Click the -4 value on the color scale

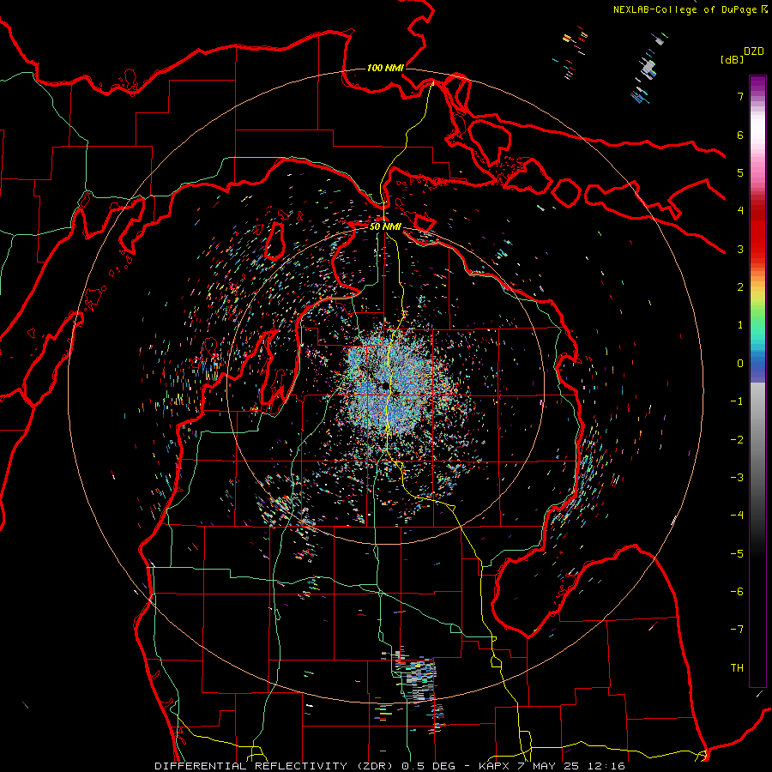coord(737,516)
